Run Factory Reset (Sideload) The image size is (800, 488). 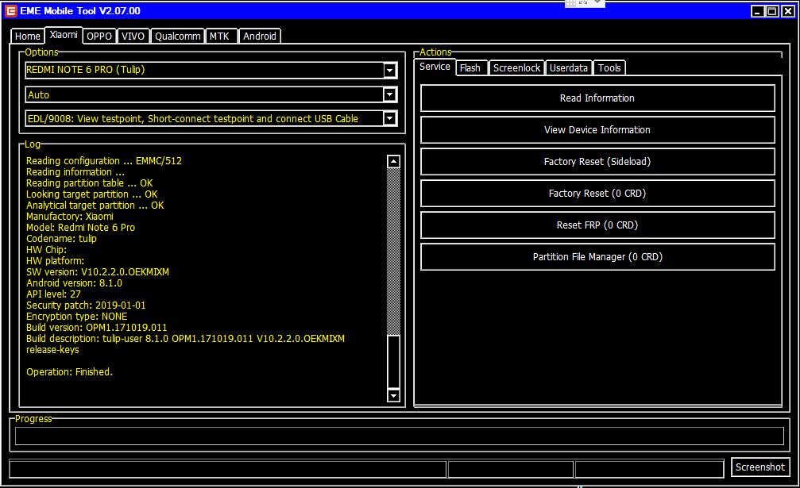pos(597,162)
